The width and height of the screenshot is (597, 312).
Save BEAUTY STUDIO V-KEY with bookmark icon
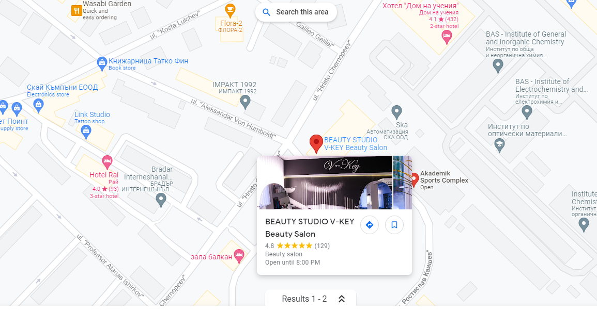click(394, 225)
